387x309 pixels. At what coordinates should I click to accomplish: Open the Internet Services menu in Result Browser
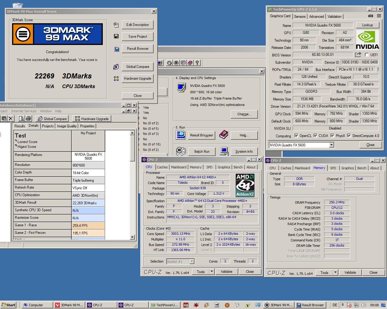(24, 111)
